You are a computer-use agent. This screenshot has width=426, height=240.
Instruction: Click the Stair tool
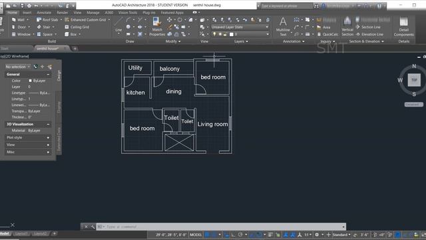[x=44, y=27]
